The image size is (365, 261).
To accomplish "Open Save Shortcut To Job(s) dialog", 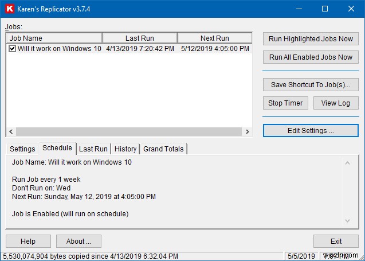I will [x=311, y=84].
